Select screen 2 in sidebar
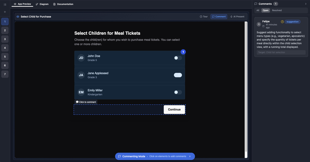 point(5,30)
